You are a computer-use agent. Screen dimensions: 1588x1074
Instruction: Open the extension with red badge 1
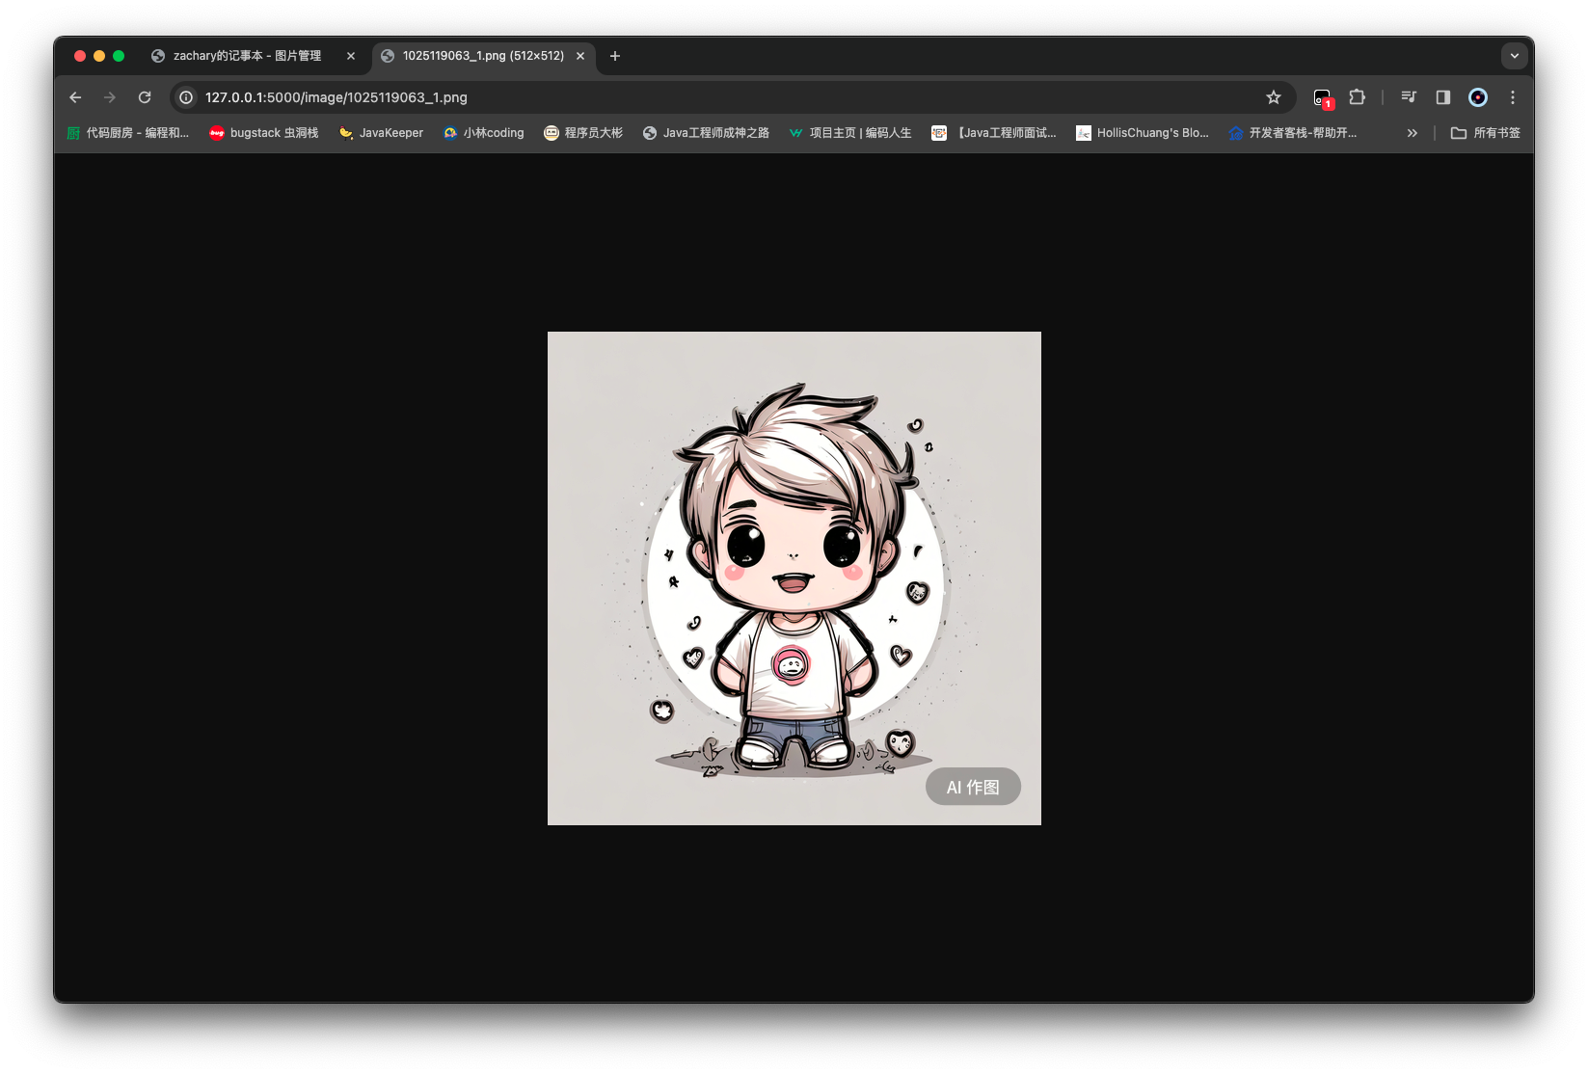1323,97
